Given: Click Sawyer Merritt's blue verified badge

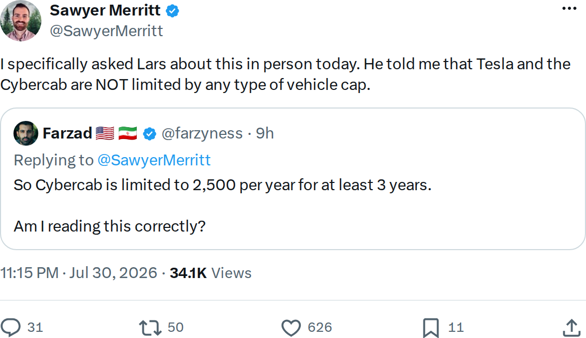Looking at the screenshot, I should click(172, 11).
